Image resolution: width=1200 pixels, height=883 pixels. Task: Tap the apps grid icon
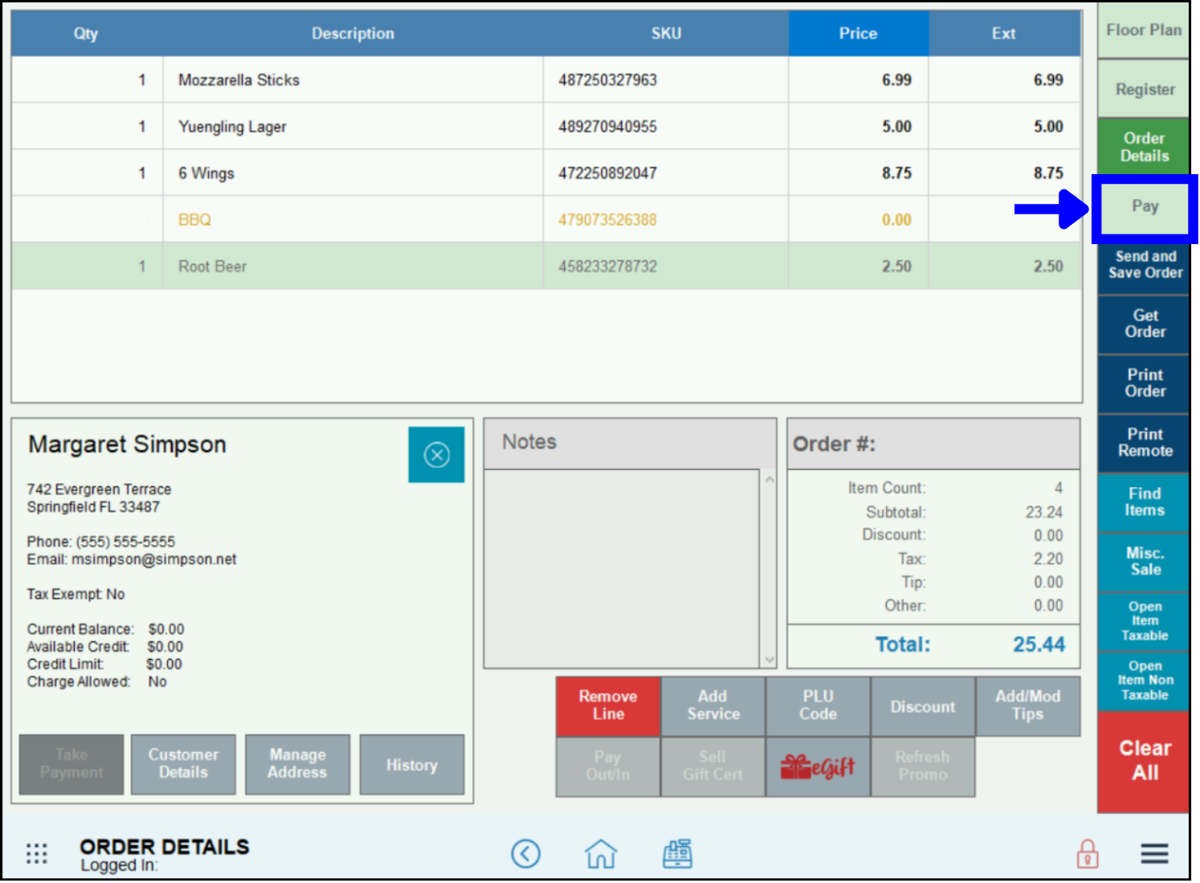36,853
